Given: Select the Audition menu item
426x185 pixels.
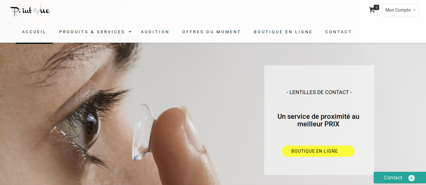Looking at the screenshot, I should [155, 32].
